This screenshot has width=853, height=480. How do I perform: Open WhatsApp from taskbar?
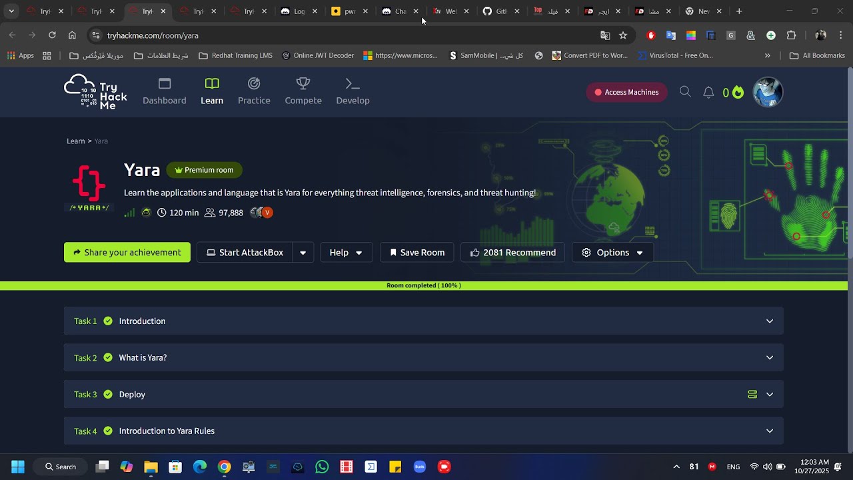[x=322, y=467]
